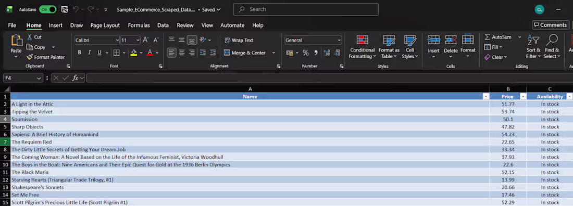Viewport: 573px width, 206px height.
Task: Click the Undo arrow icon
Action: [x=76, y=9]
